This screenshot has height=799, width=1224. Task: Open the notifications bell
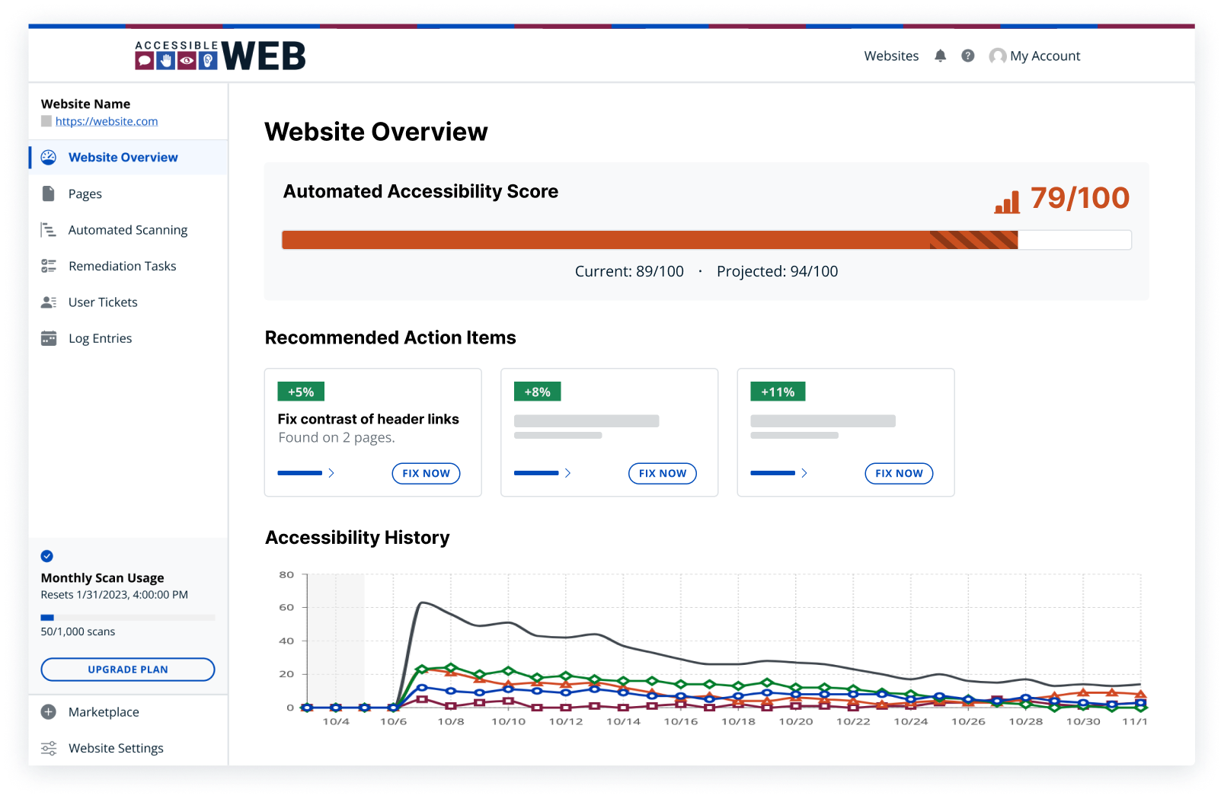click(940, 55)
